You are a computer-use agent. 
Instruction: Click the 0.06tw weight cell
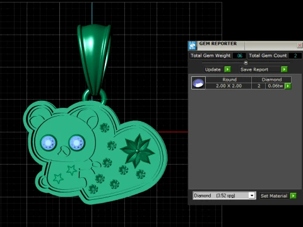(x=275, y=86)
